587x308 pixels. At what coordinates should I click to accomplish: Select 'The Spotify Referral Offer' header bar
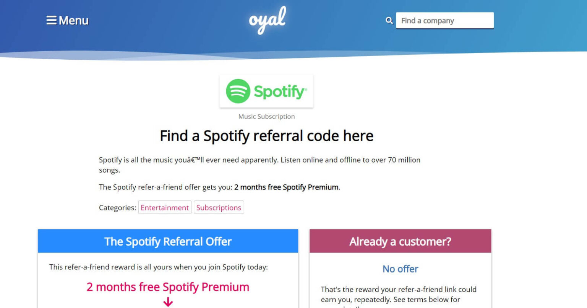[x=168, y=241]
